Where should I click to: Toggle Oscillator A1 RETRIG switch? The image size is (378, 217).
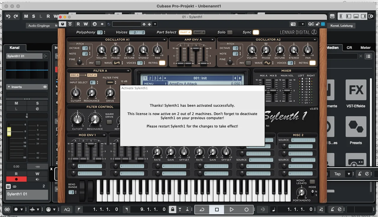tap(162, 63)
